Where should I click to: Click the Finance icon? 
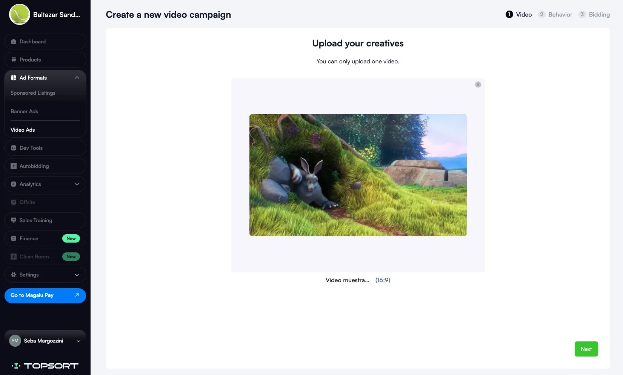point(14,238)
